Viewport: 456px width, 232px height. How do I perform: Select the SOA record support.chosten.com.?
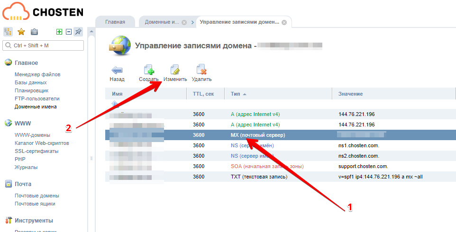[280, 166]
